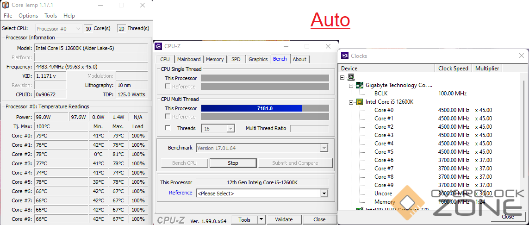Open the Tools dropdown arrow in CPU-Z
Viewport: 529px width, 225px height.
click(x=261, y=219)
